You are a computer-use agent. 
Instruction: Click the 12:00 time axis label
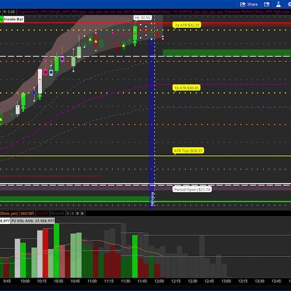[159, 281]
